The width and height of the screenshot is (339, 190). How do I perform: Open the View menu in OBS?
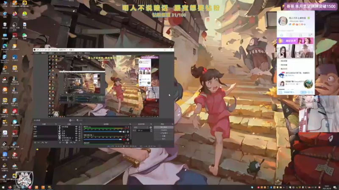[x=51, y=53]
